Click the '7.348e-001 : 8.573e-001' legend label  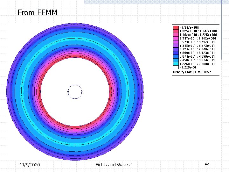coord(197,46)
